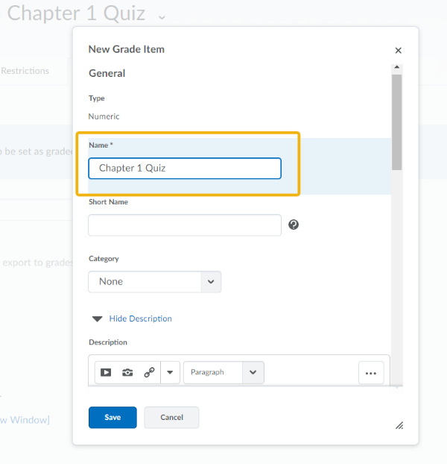447x464 pixels.
Task: Click the Name field containing Chapter 1 Quiz
Action: click(x=184, y=169)
